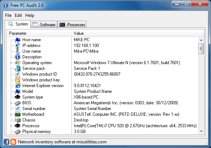Switch to the System tab
Image resolution: width=211 pixels, height=148 pixels.
(18, 24)
